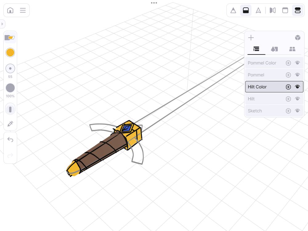Open the three-dot top menu
The image size is (308, 231).
click(154, 3)
